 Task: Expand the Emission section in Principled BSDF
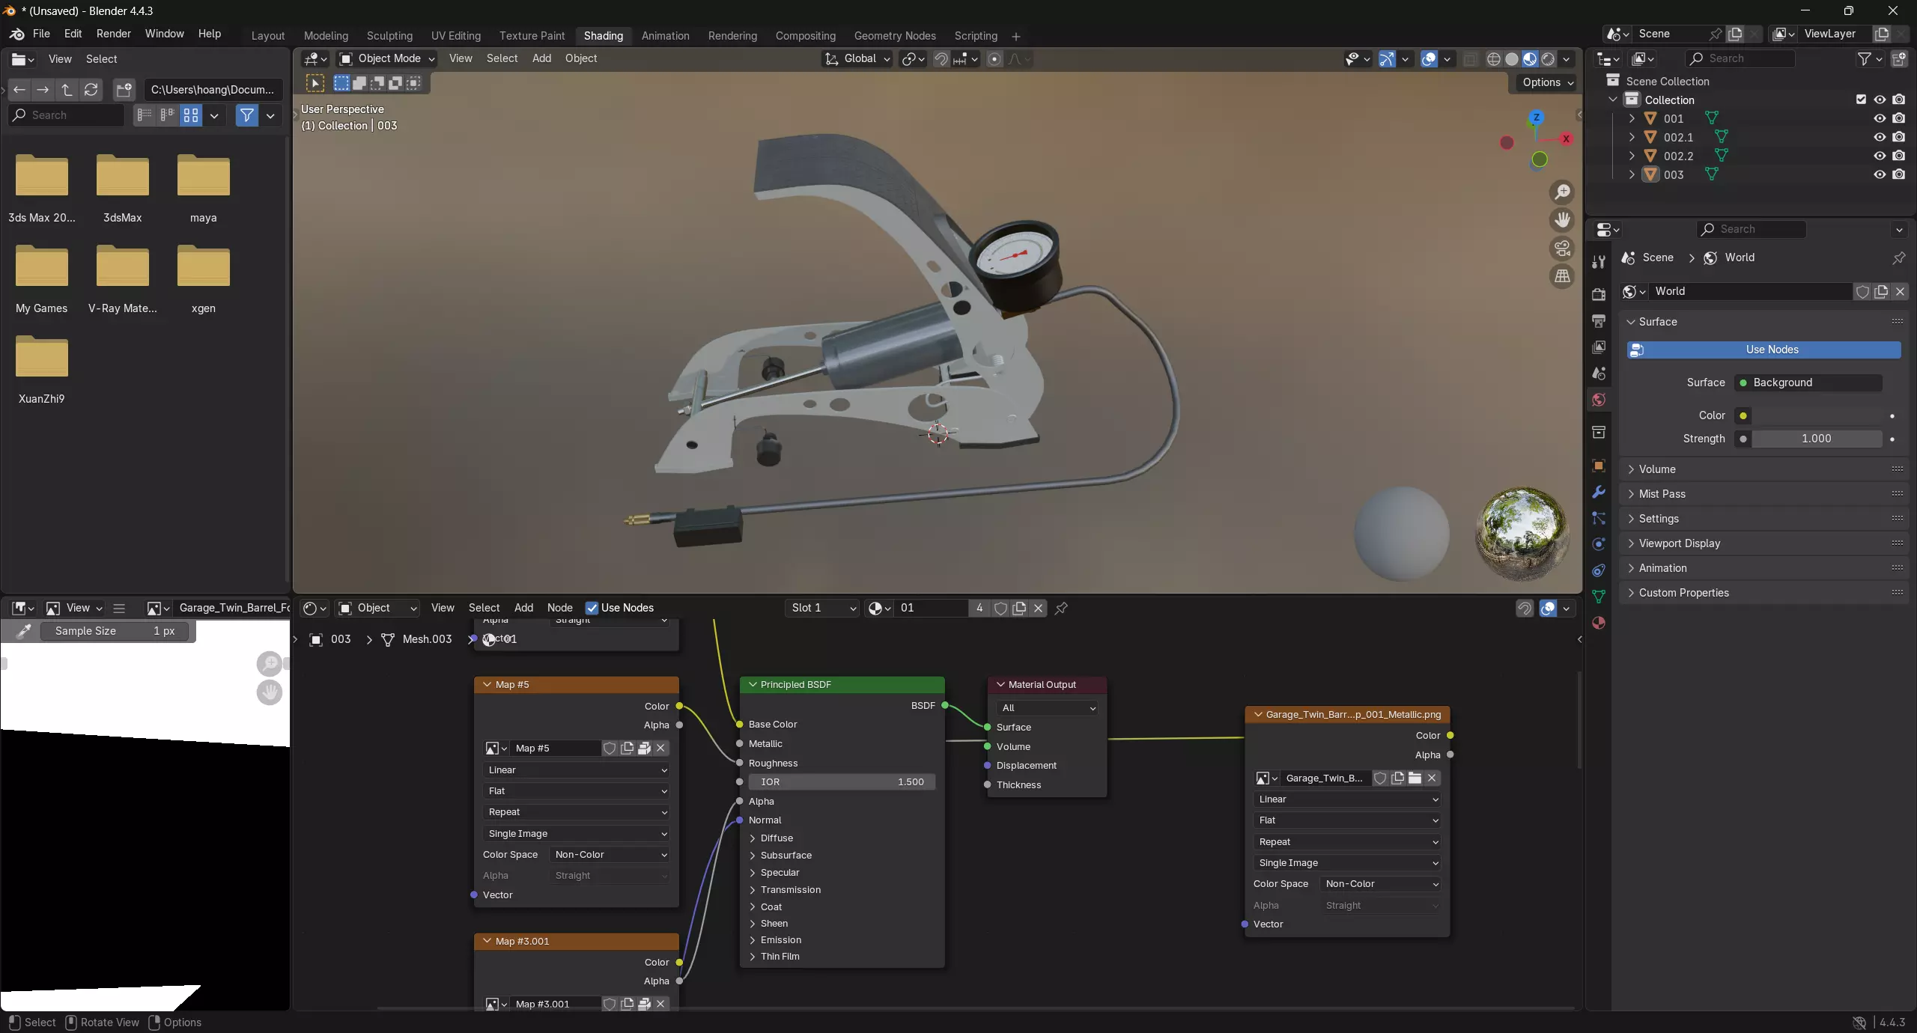coord(780,940)
